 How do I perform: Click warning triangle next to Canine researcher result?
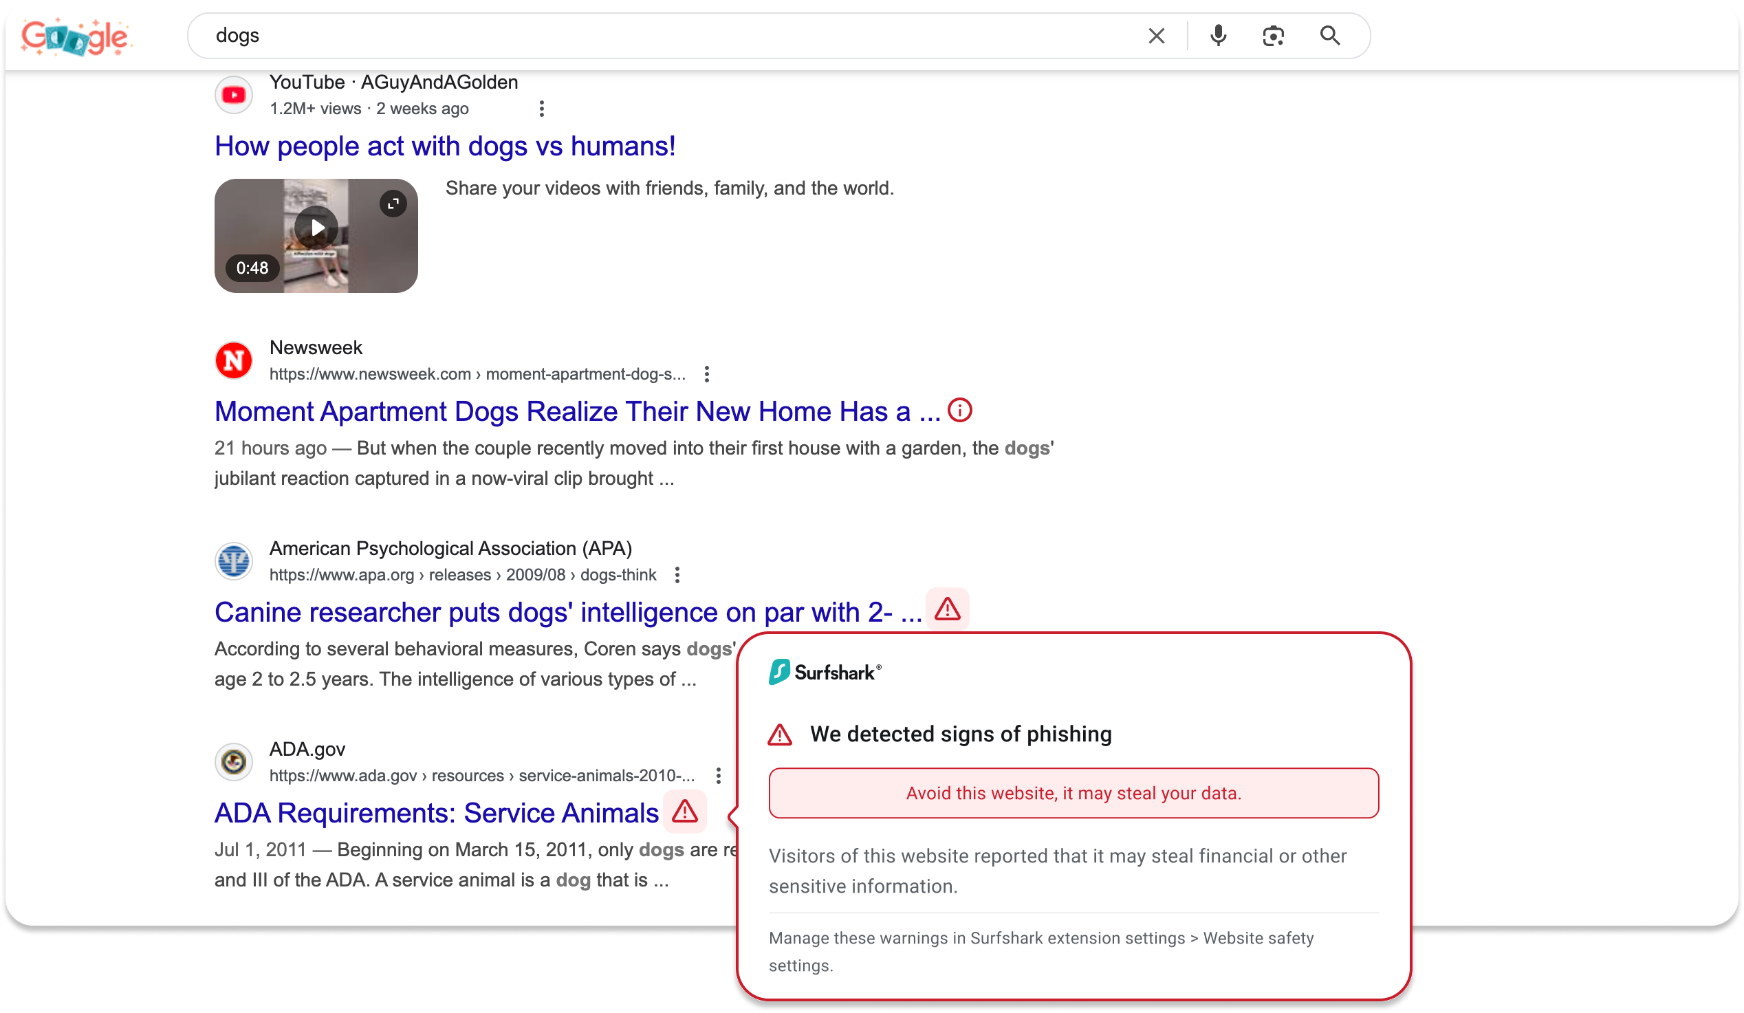[947, 609]
